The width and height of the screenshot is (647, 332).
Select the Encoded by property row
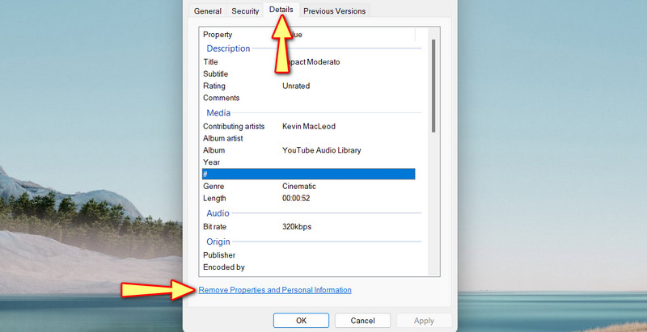(x=223, y=267)
